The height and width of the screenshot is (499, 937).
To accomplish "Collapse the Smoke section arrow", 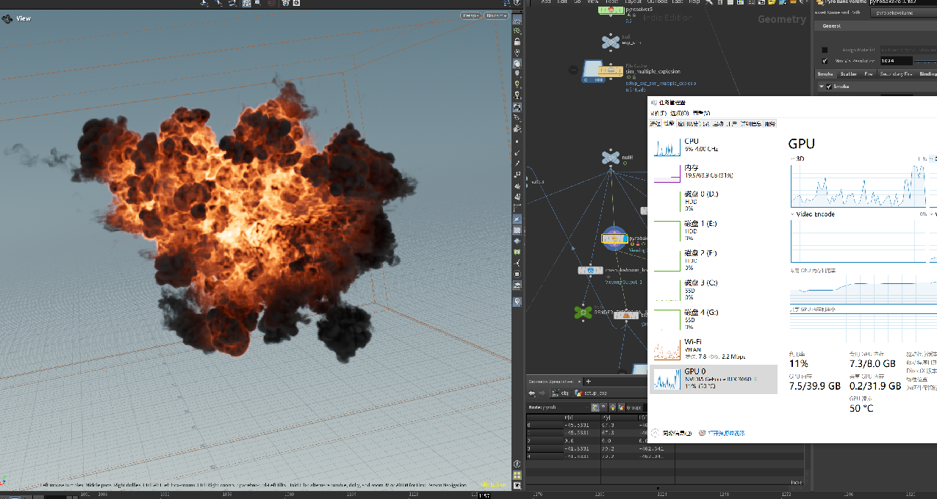I will 822,87.
